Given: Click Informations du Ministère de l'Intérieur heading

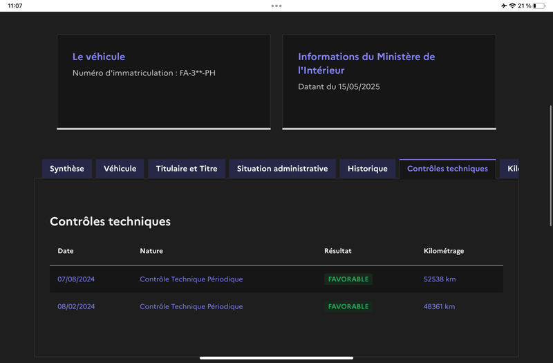Looking at the screenshot, I should [366, 64].
